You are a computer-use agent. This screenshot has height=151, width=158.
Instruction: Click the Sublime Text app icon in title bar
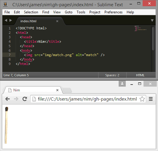coord(5,4)
